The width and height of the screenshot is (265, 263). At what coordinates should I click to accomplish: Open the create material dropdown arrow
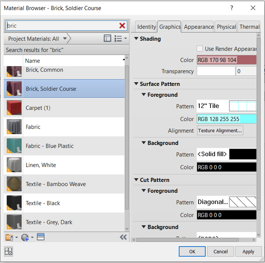tap(32, 237)
